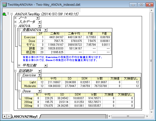Open the ノート dropdown menu

(38, 18)
